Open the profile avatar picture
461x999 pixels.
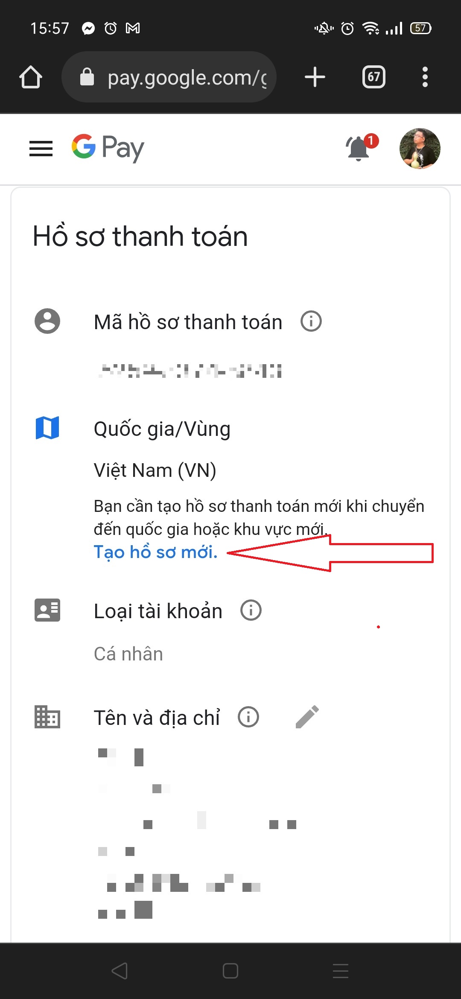[x=420, y=149]
